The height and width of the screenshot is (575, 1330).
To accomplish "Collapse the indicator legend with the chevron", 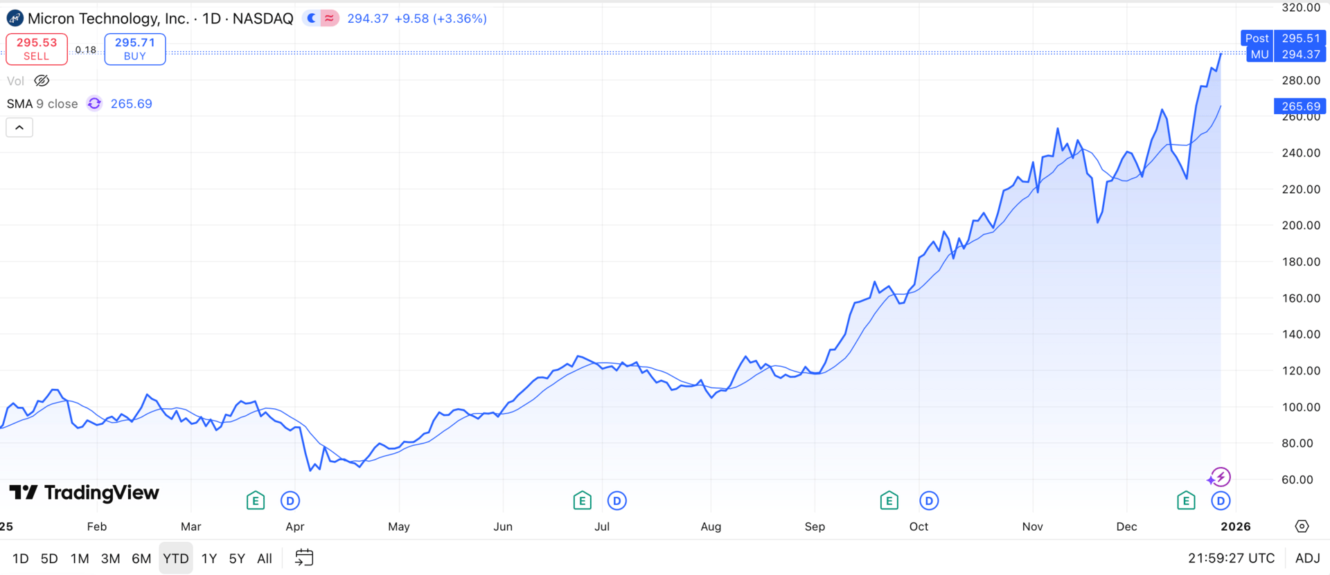I will tap(19, 127).
